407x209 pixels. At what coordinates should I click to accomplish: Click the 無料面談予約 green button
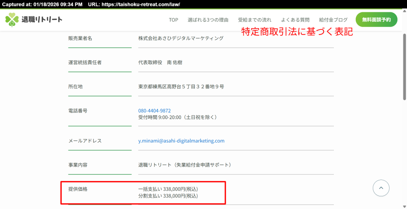tap(376, 19)
